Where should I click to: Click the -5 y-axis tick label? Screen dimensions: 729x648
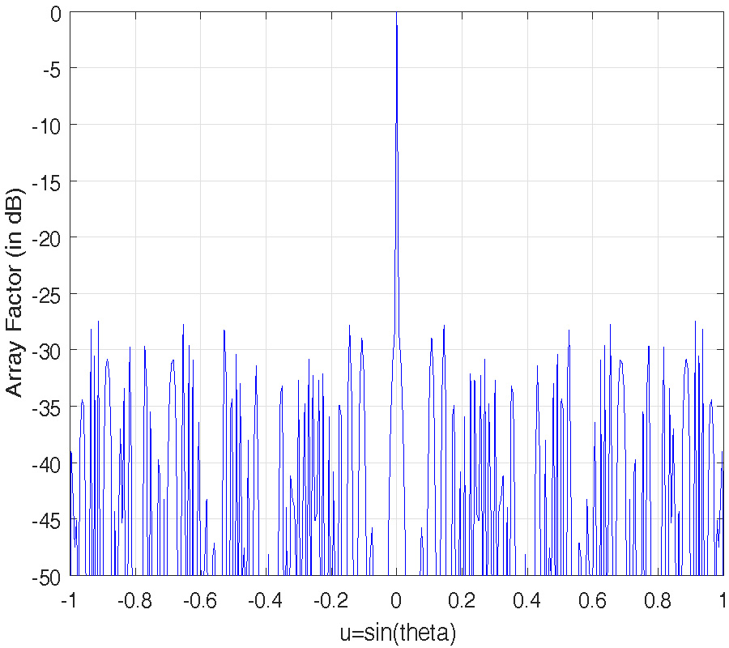click(x=51, y=69)
